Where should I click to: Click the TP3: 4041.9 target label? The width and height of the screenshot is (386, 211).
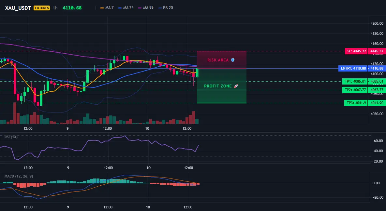click(x=356, y=103)
